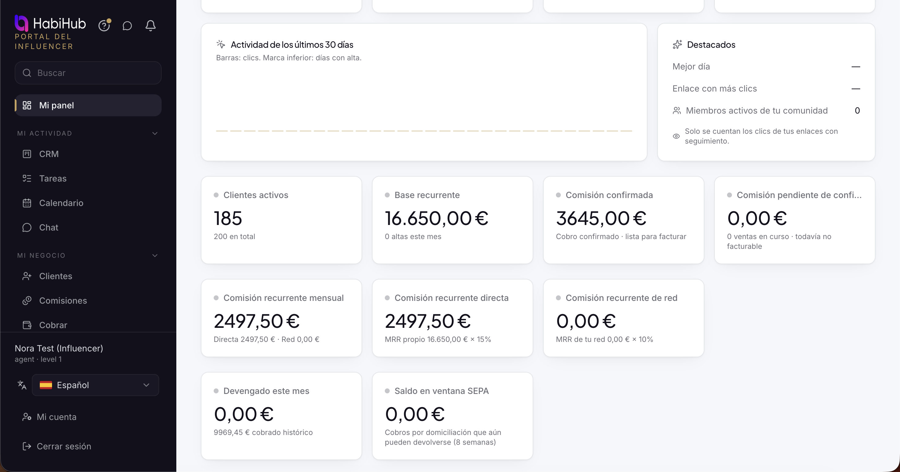
Task: Select the Clientes activos card
Action: (x=281, y=220)
